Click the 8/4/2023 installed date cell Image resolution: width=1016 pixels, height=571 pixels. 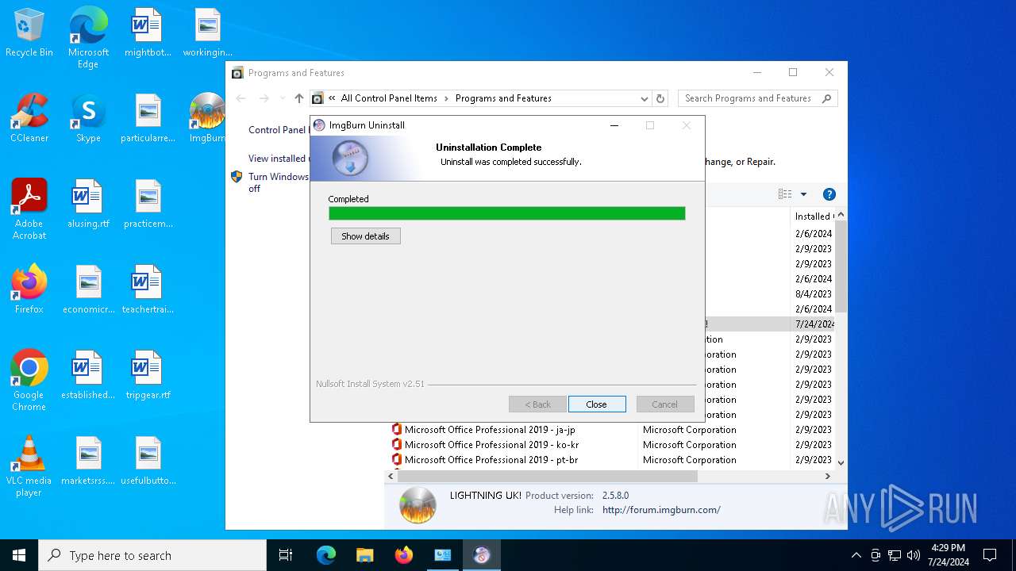click(x=814, y=294)
